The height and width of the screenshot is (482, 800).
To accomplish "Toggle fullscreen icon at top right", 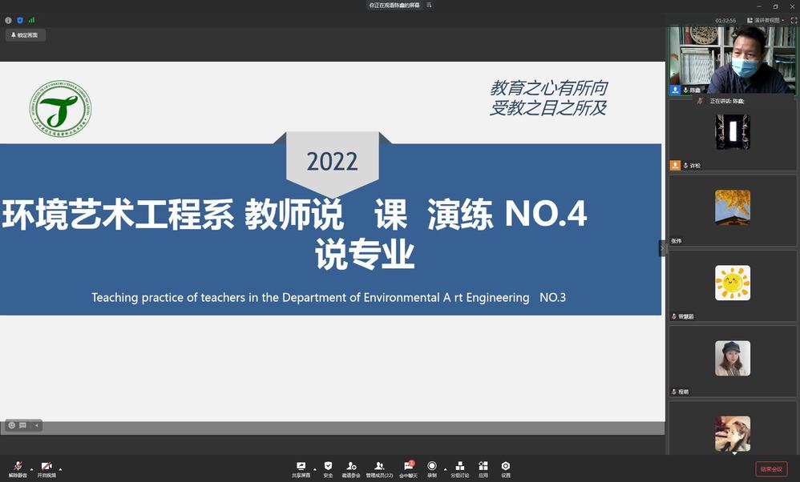I will [794, 20].
